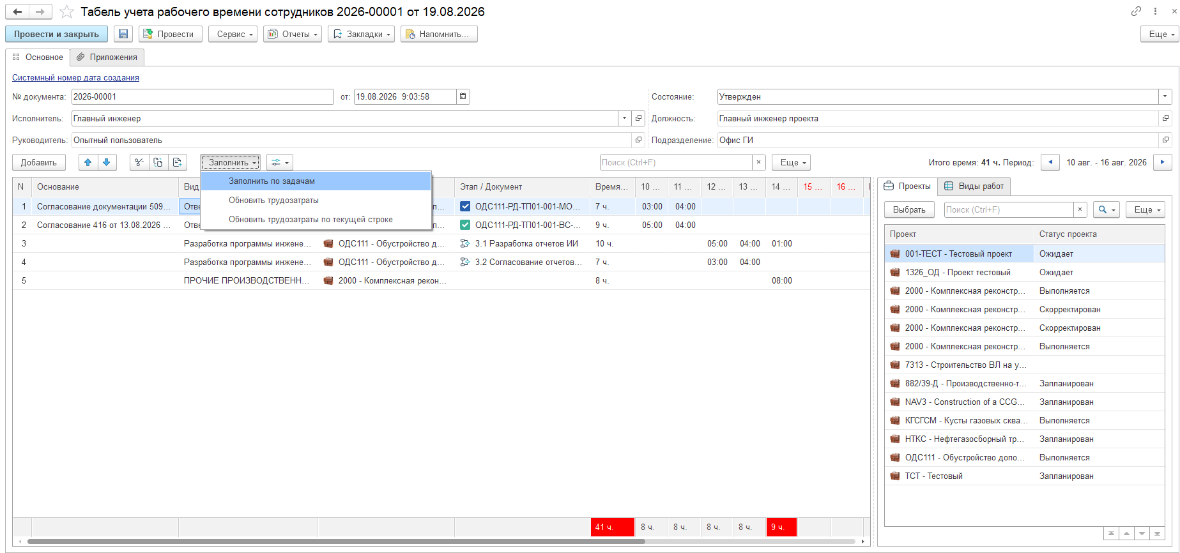
Task: Go to previous period arrow
Action: click(x=1050, y=162)
